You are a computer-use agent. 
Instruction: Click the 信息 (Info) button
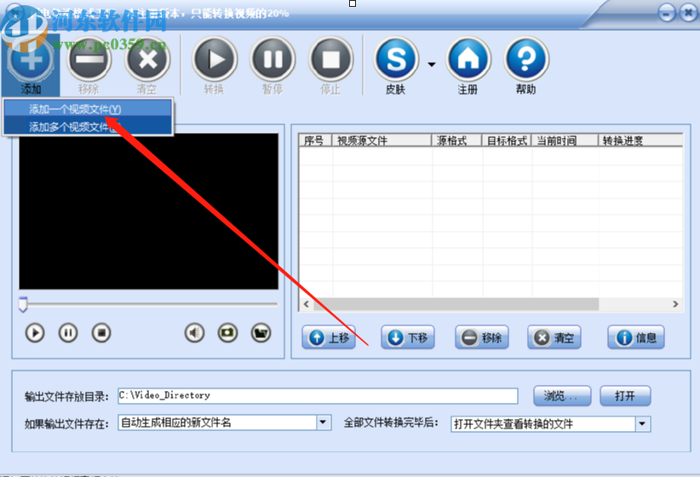[x=636, y=337]
